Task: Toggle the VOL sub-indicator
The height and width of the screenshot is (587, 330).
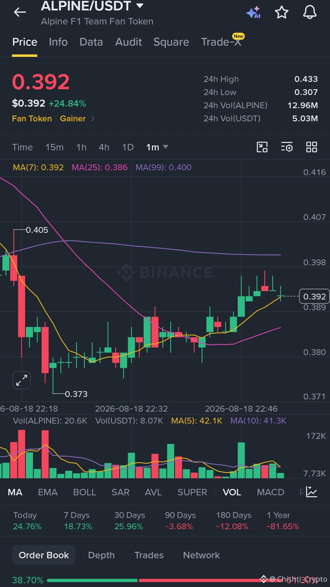Action: coord(232,492)
